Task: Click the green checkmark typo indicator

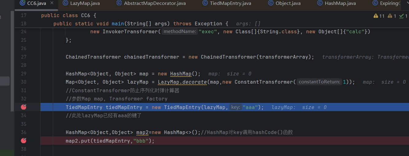Action: [x=403, y=16]
